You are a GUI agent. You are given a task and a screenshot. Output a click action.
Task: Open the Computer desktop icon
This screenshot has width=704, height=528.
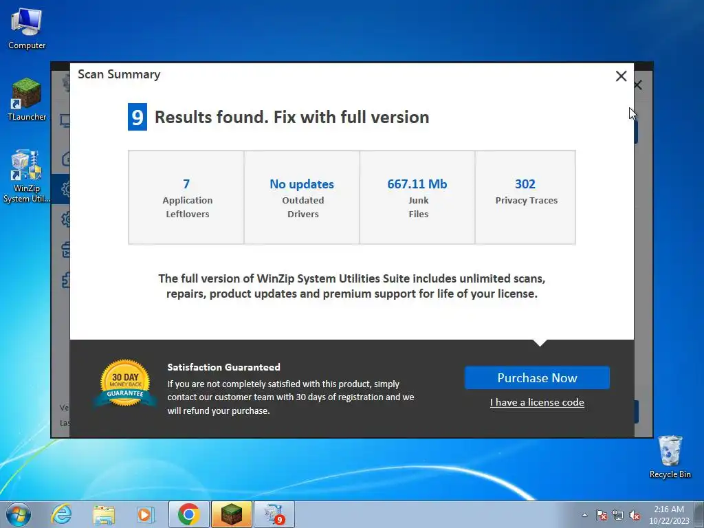(x=27, y=29)
